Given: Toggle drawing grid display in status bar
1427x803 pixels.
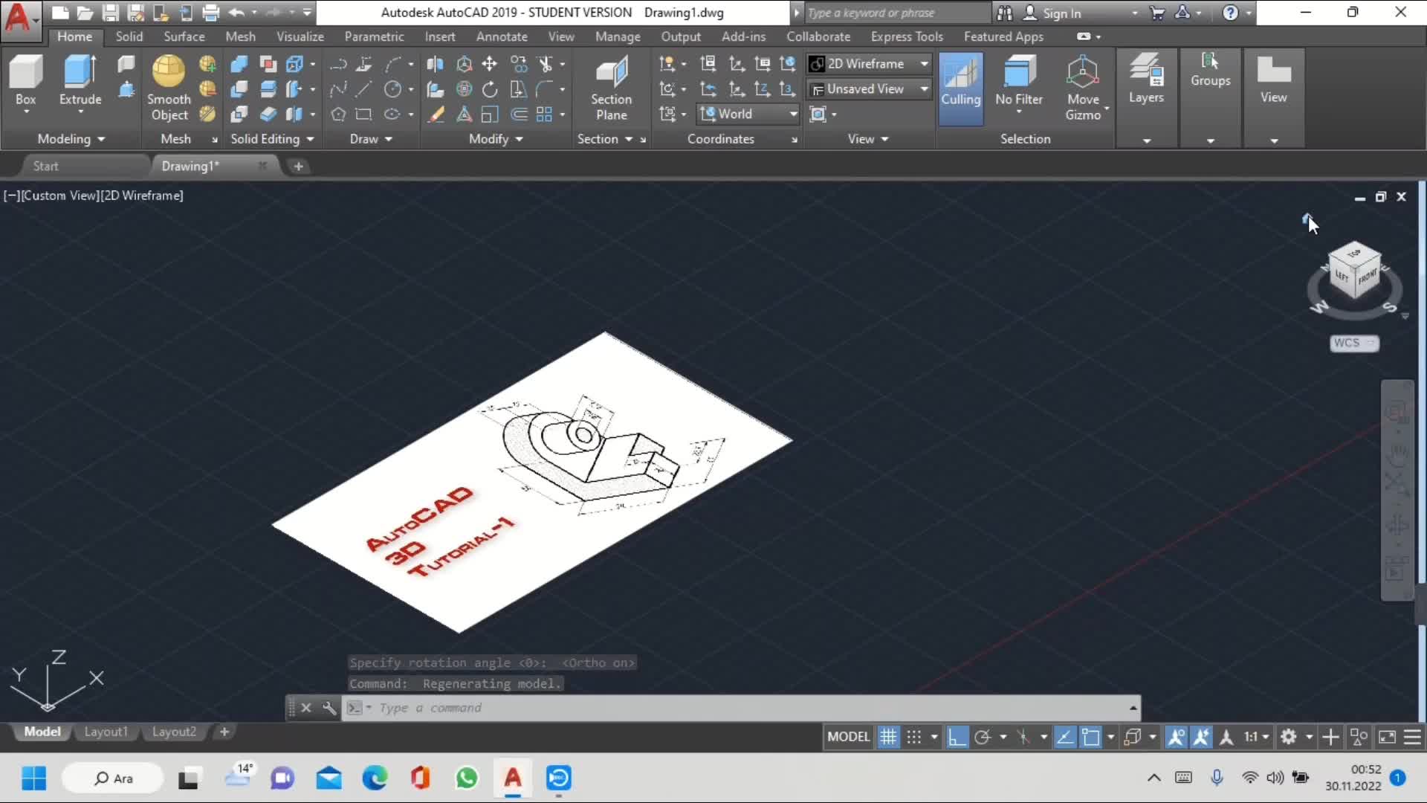Looking at the screenshot, I should [888, 737].
